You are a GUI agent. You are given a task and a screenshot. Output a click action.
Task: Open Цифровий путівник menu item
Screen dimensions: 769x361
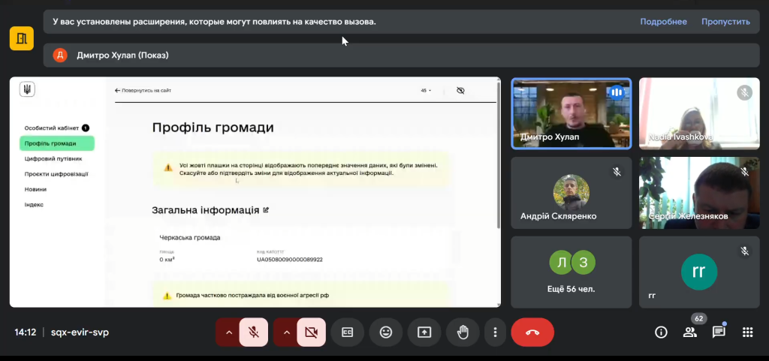(53, 158)
